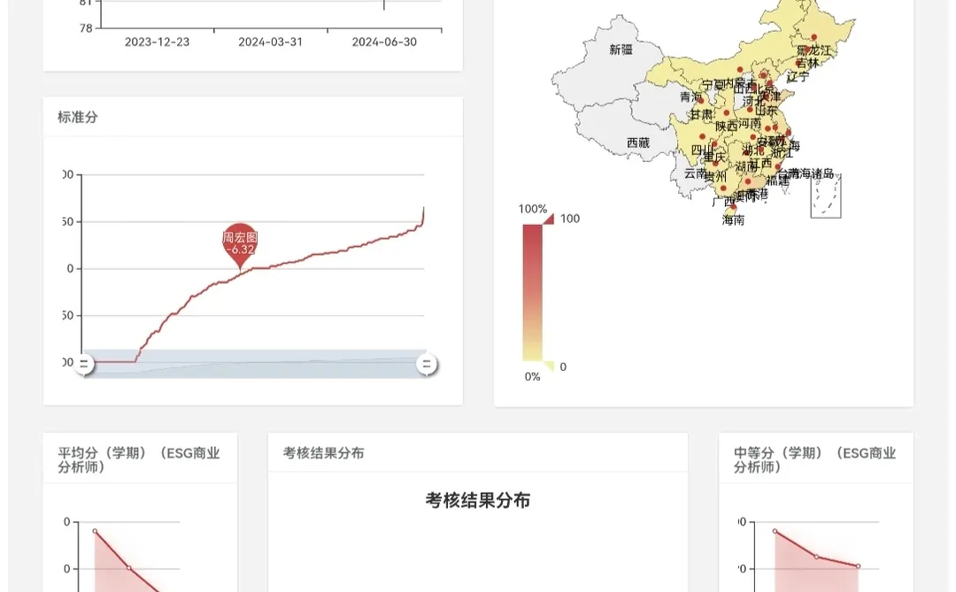
Task: Click the 周宏图 -6.32 marker pin
Action: [240, 245]
